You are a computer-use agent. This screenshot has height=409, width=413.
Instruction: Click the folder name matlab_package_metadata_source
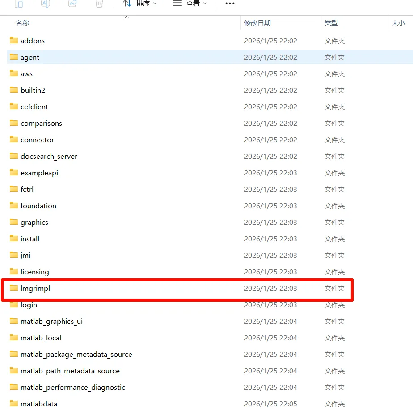(76, 355)
